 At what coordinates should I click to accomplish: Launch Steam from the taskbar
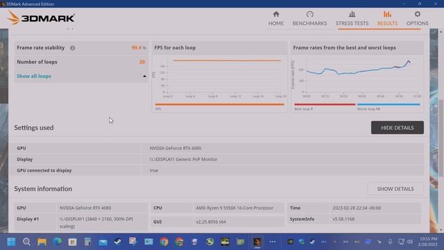click(x=118, y=242)
